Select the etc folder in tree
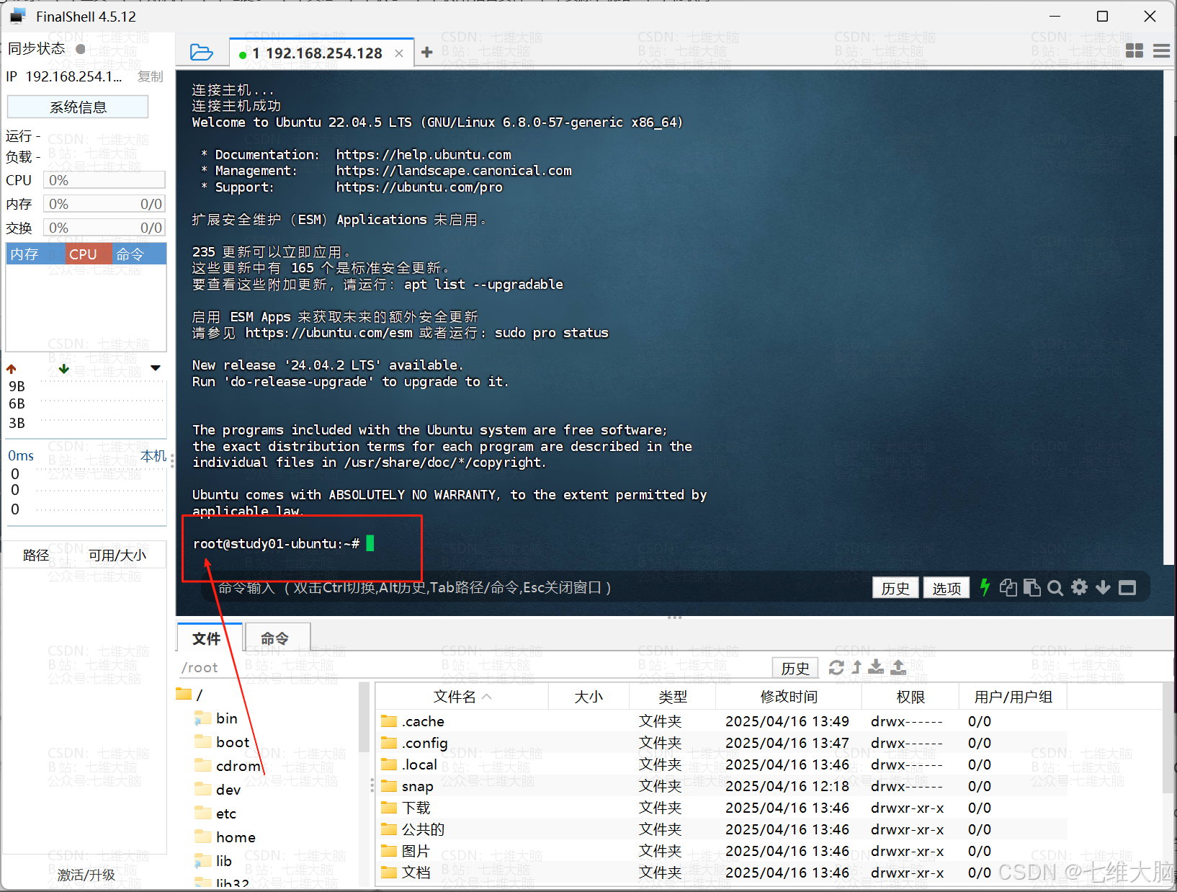1177x892 pixels. click(216, 813)
